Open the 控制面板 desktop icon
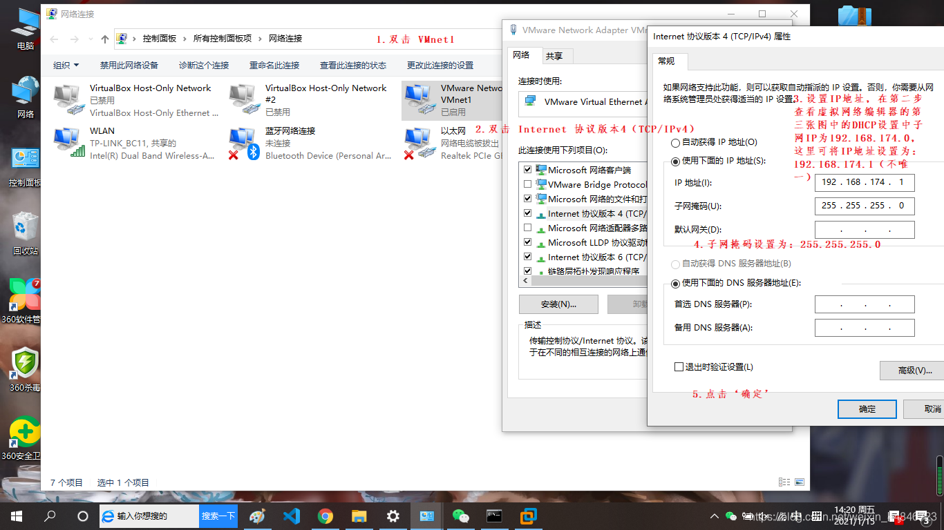The width and height of the screenshot is (944, 530). [x=26, y=166]
